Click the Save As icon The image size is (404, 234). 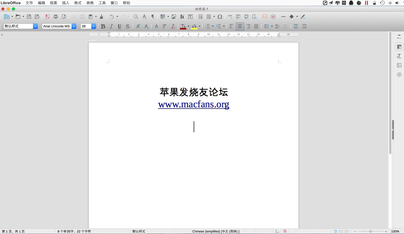[x=37, y=17]
